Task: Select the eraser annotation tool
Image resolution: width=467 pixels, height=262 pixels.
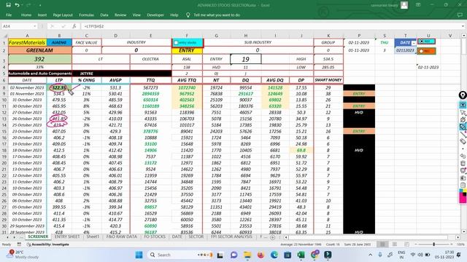Action: pos(463,141)
